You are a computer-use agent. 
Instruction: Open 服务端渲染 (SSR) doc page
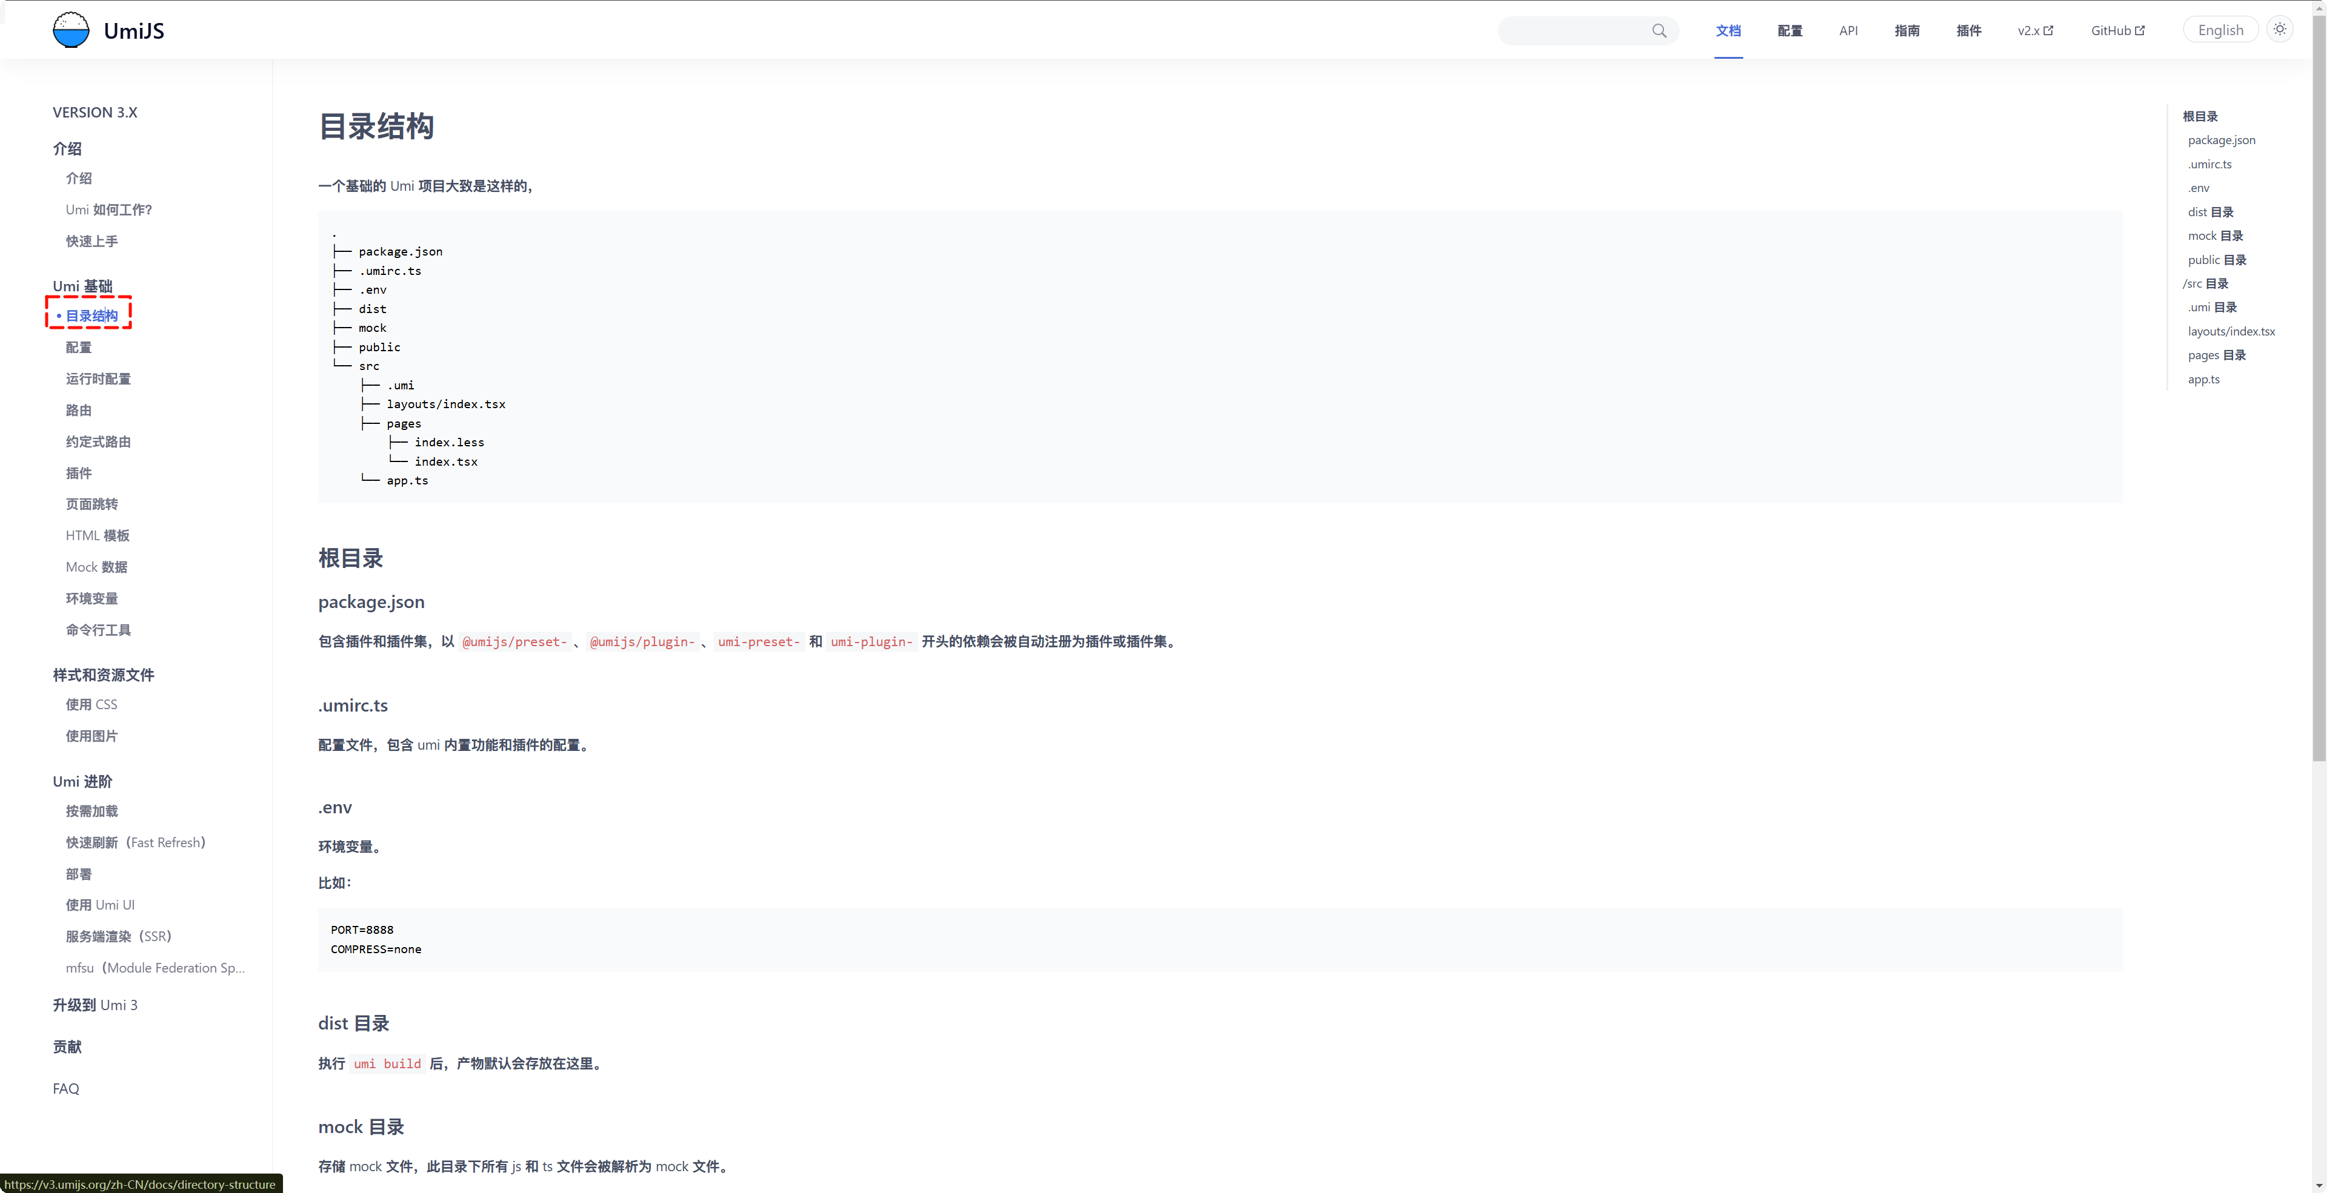(x=118, y=936)
